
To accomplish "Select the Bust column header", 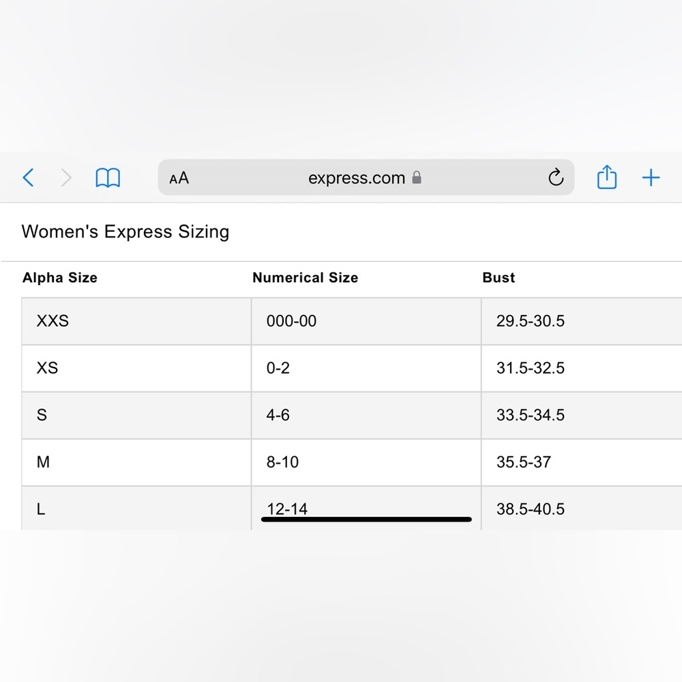I will (499, 278).
